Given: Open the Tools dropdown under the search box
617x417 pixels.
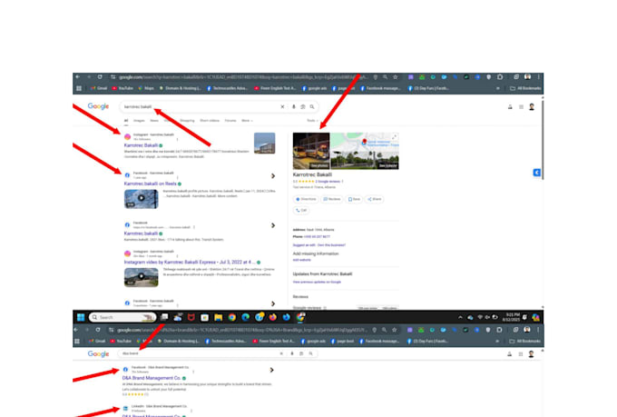Looking at the screenshot, I should (x=312, y=121).
